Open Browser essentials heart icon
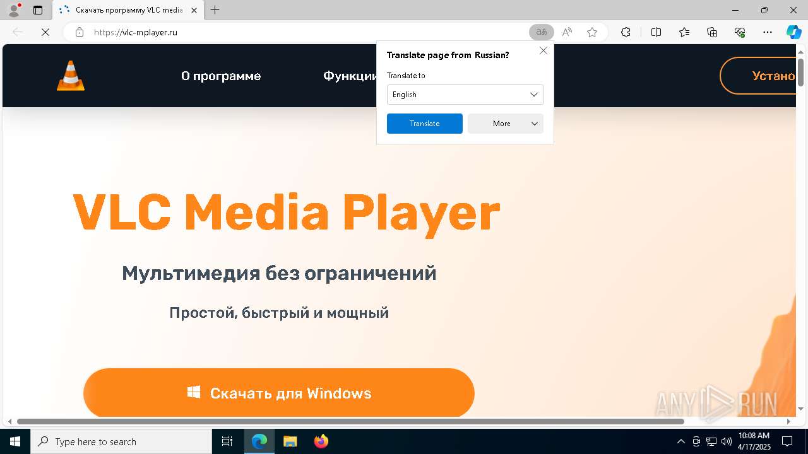 tap(740, 32)
